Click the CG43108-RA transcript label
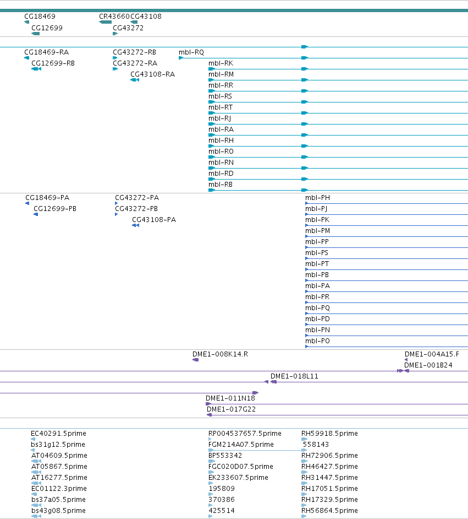Image resolution: width=468 pixels, height=519 pixels. [x=152, y=74]
